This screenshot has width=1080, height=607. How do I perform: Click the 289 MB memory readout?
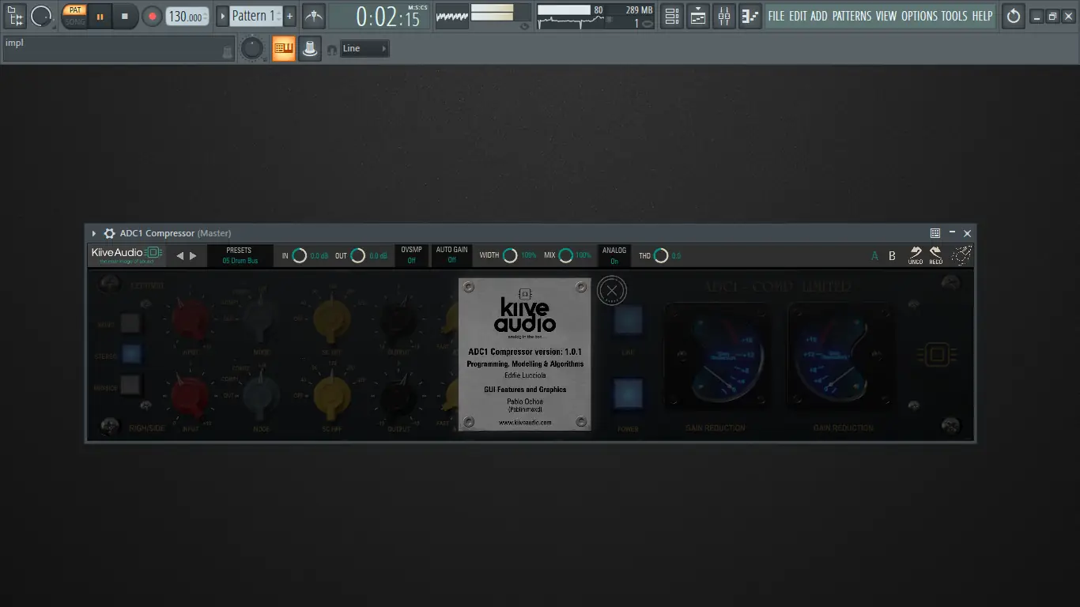(639, 10)
